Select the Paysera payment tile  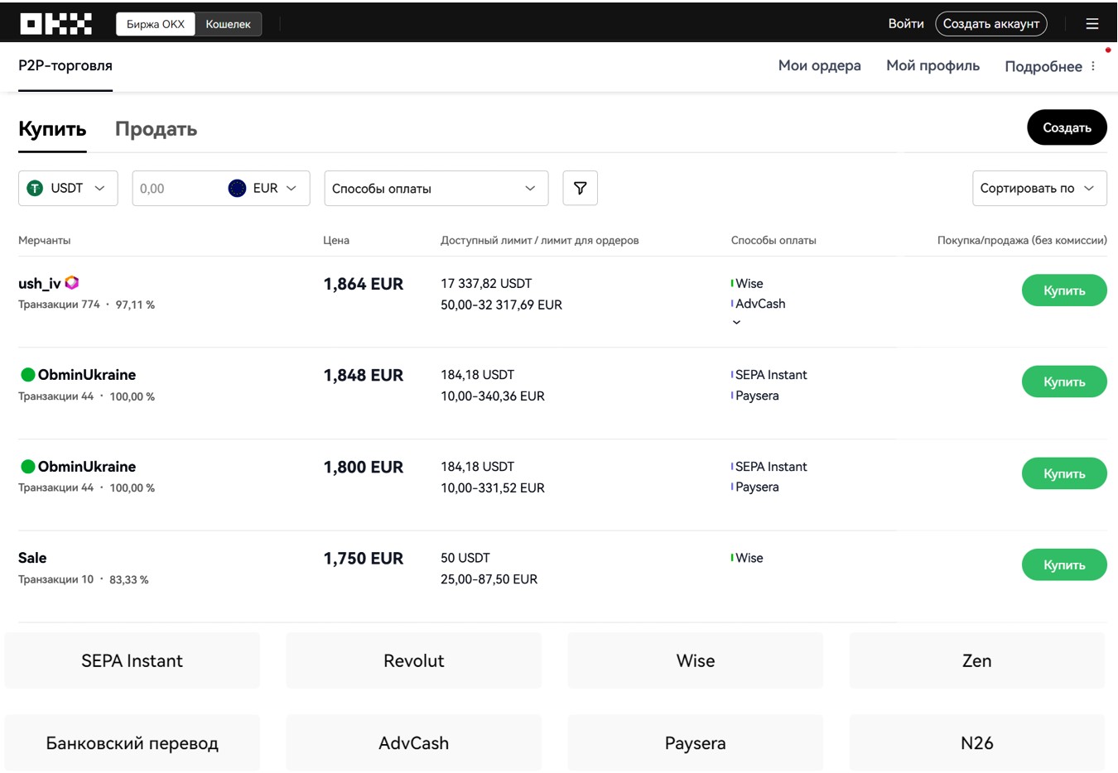coord(695,742)
